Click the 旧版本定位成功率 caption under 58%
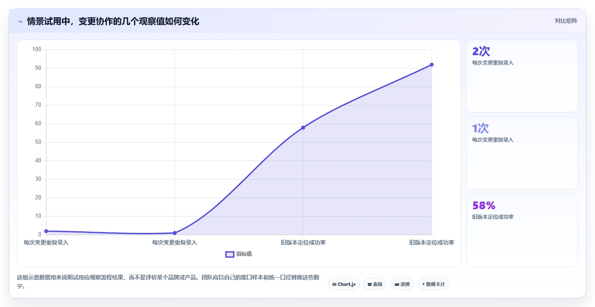This screenshot has height=307, width=595. click(493, 217)
